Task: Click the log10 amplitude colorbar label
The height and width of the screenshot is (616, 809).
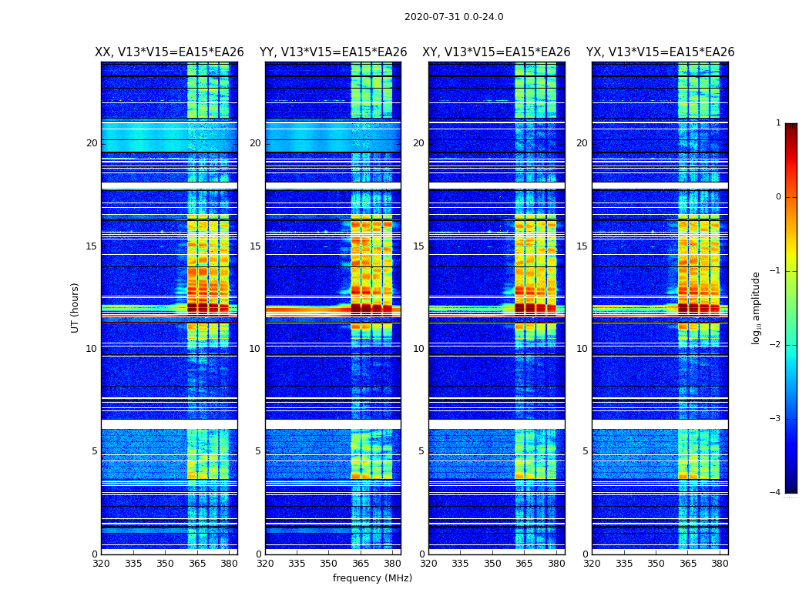Action: tap(757, 307)
